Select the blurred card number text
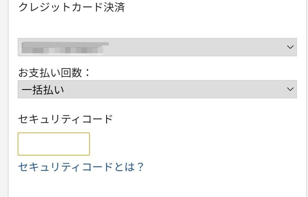 tap(64, 47)
